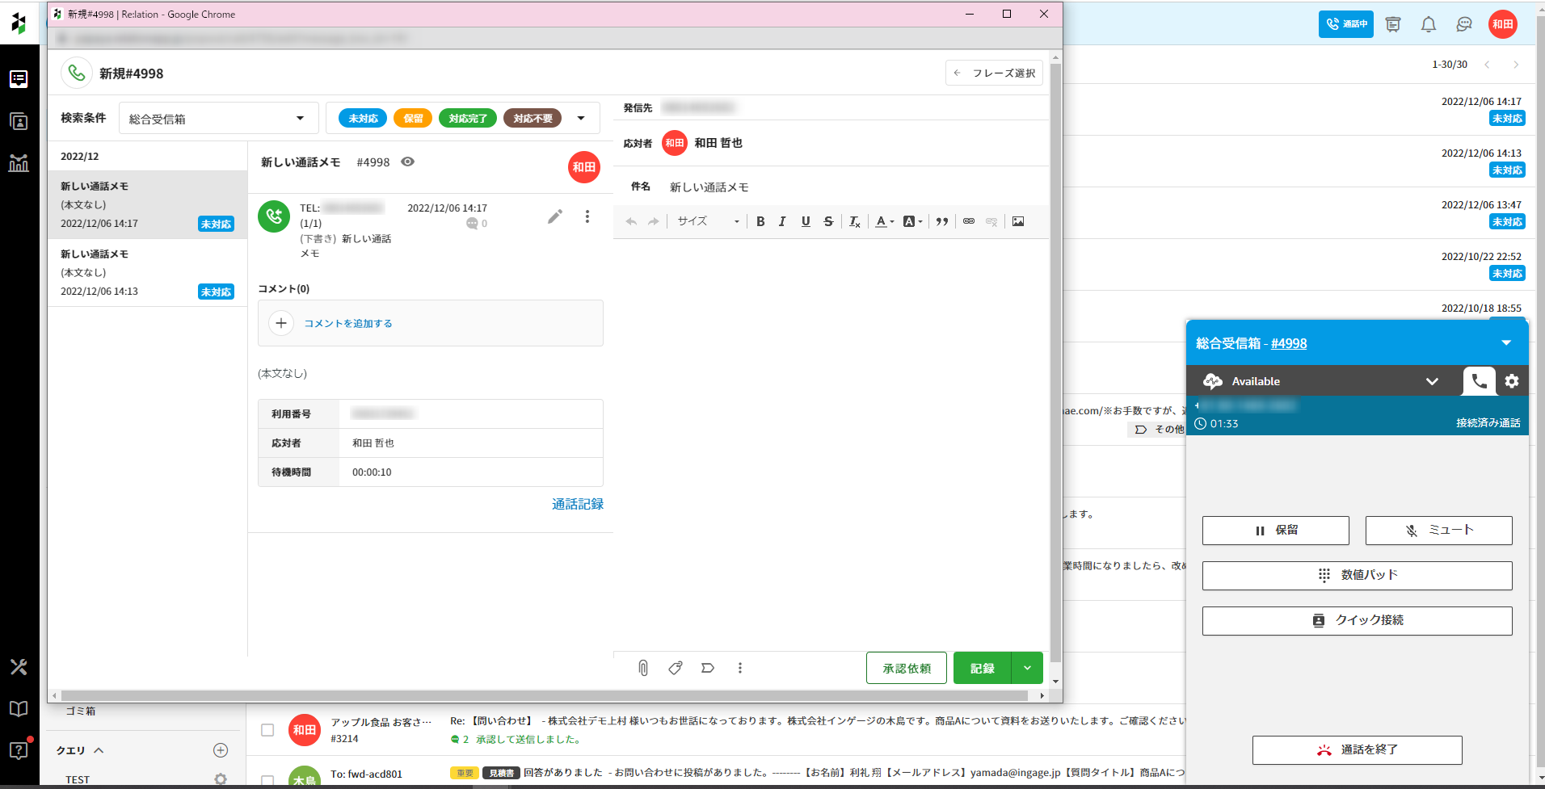Click the blockquote icon in editor
The height and width of the screenshot is (789, 1545).
(942, 221)
